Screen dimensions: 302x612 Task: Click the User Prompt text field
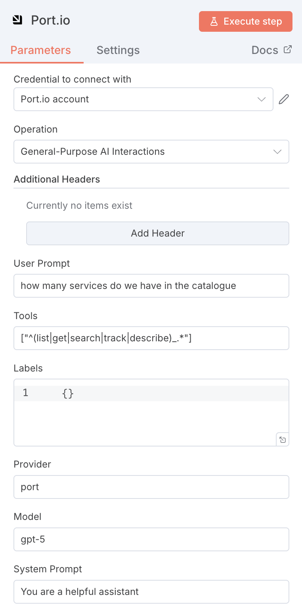[151, 286]
